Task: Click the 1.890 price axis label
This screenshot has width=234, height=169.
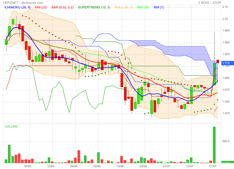Action: pos(226,43)
